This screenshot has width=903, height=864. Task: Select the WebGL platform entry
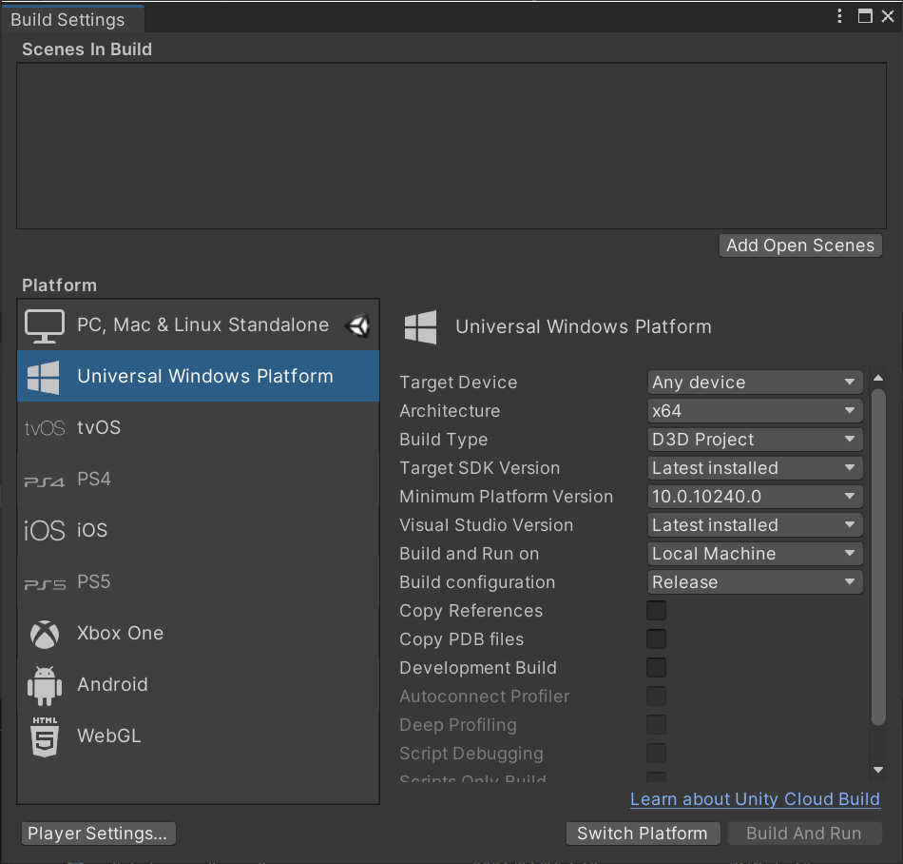198,736
